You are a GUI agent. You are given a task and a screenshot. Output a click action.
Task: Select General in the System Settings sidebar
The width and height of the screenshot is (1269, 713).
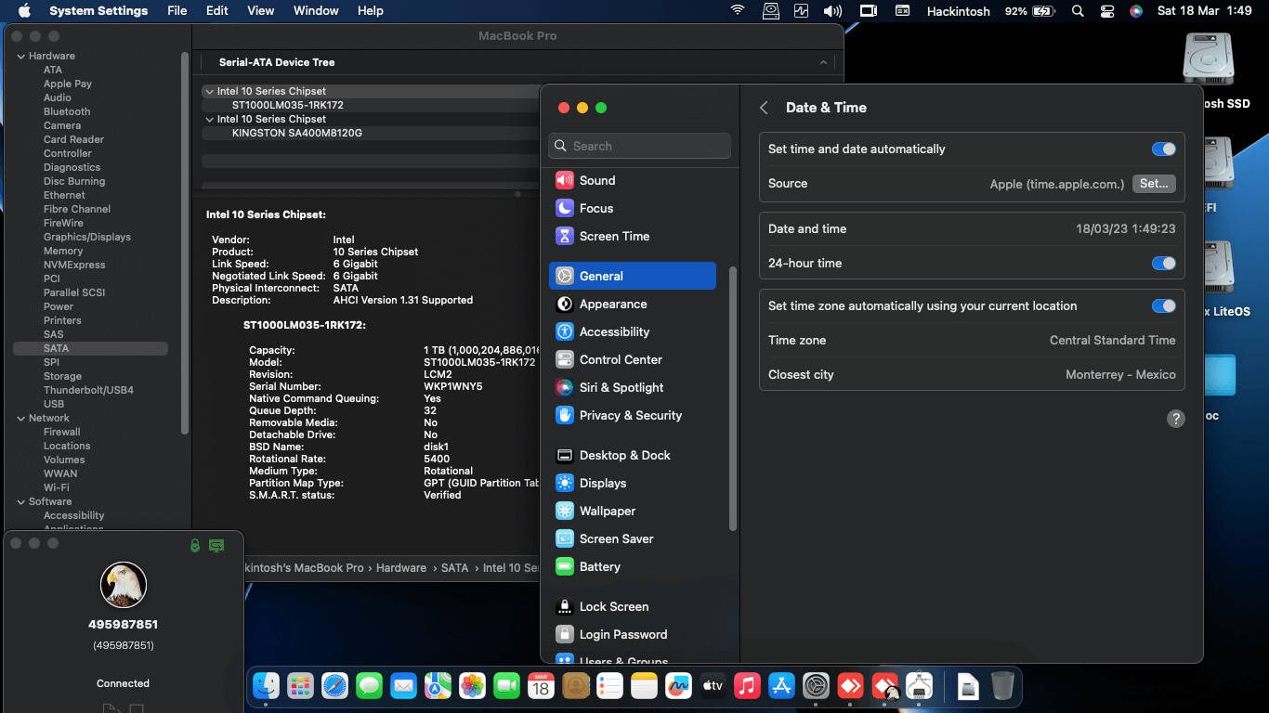coord(633,276)
